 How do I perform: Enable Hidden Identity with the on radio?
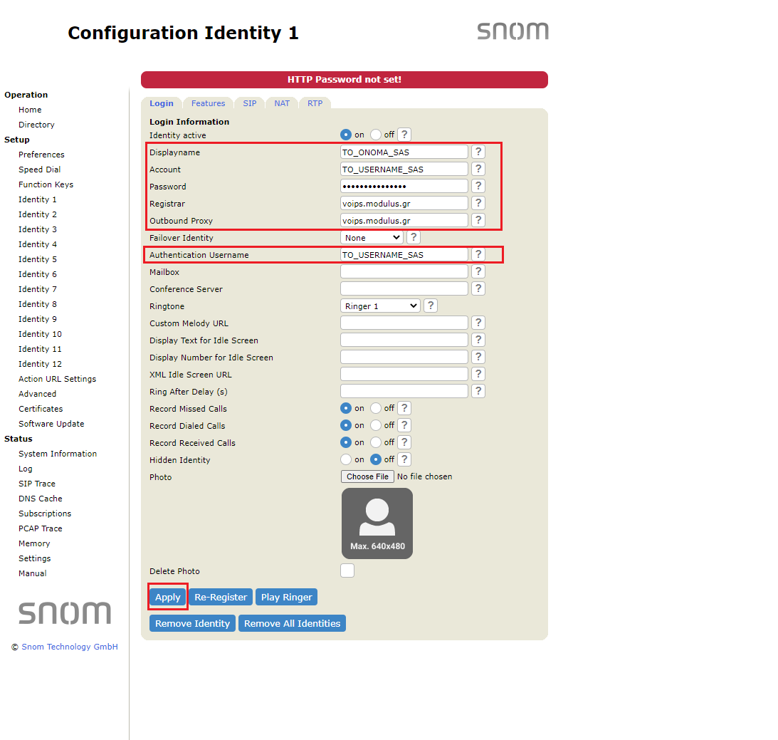click(x=346, y=459)
